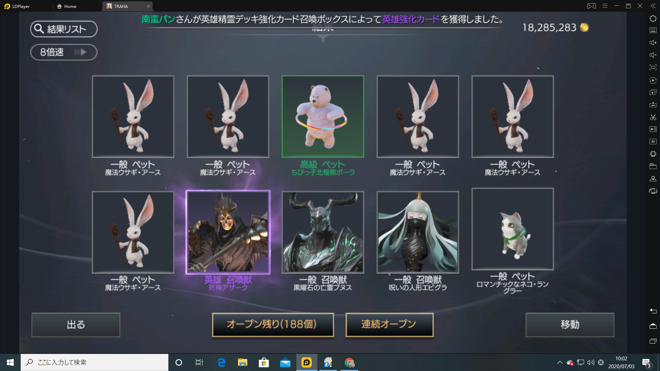Show hidden system tray icons
The height and width of the screenshot is (371, 660).
tap(560, 362)
